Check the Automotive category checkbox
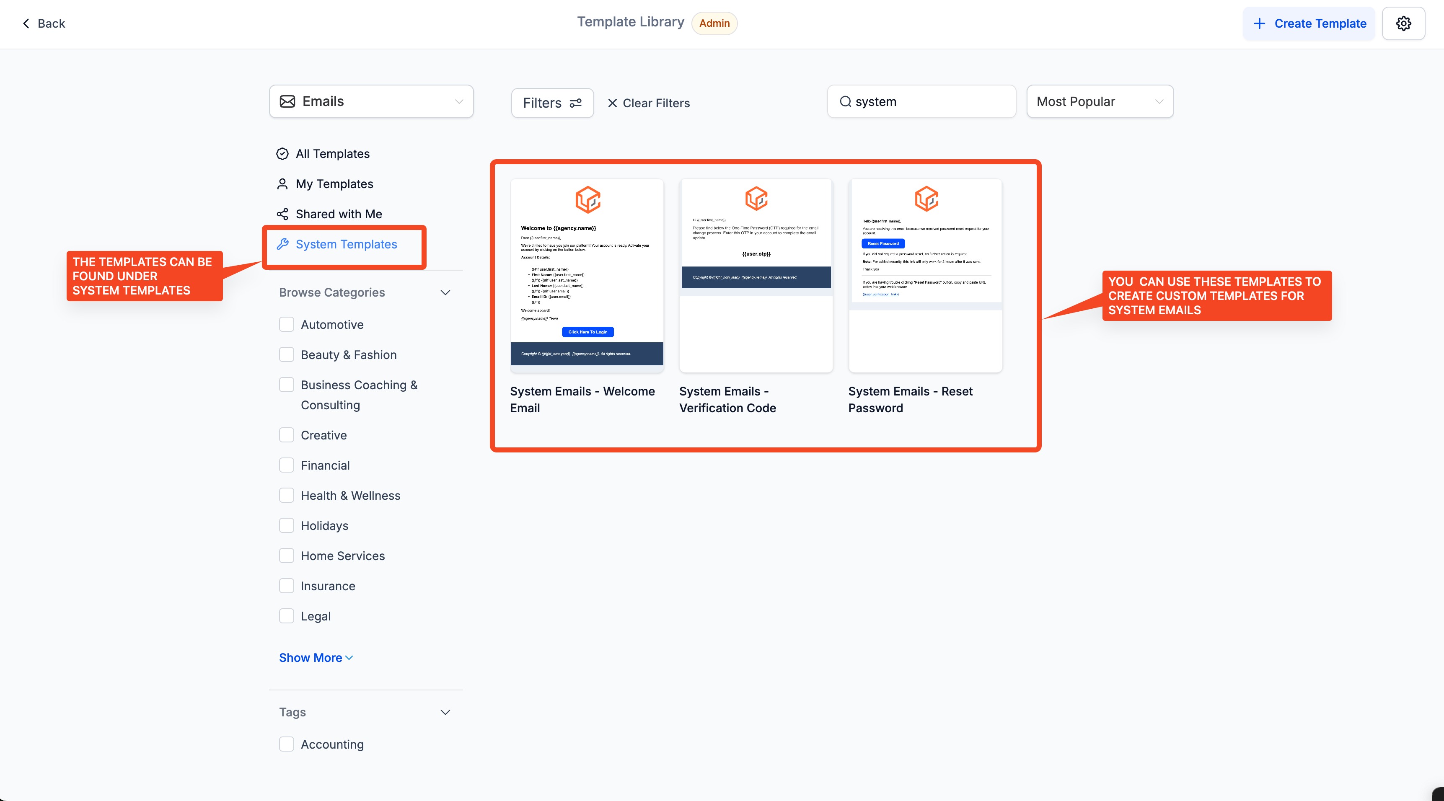Image resolution: width=1444 pixels, height=801 pixels. click(287, 325)
